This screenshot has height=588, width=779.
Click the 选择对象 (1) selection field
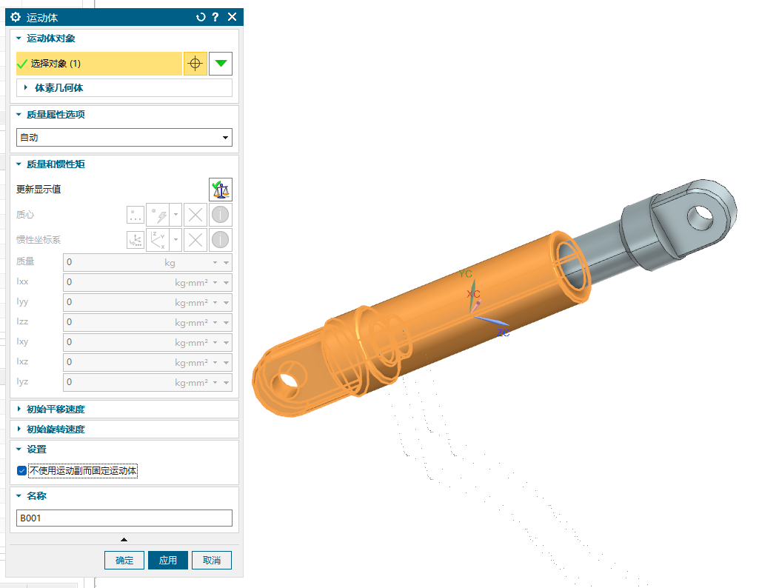click(98, 64)
